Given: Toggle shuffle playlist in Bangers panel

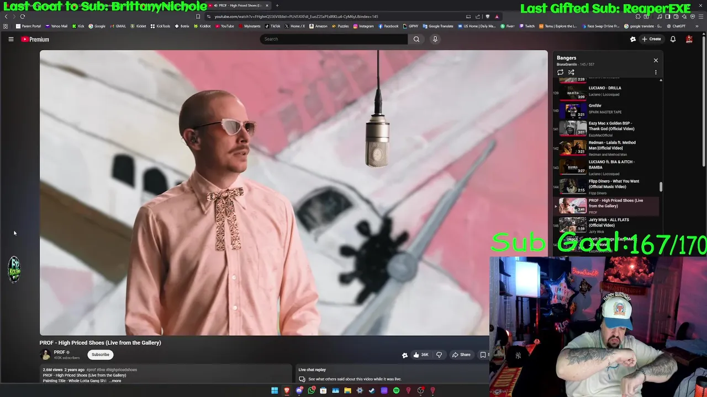Looking at the screenshot, I should point(571,72).
